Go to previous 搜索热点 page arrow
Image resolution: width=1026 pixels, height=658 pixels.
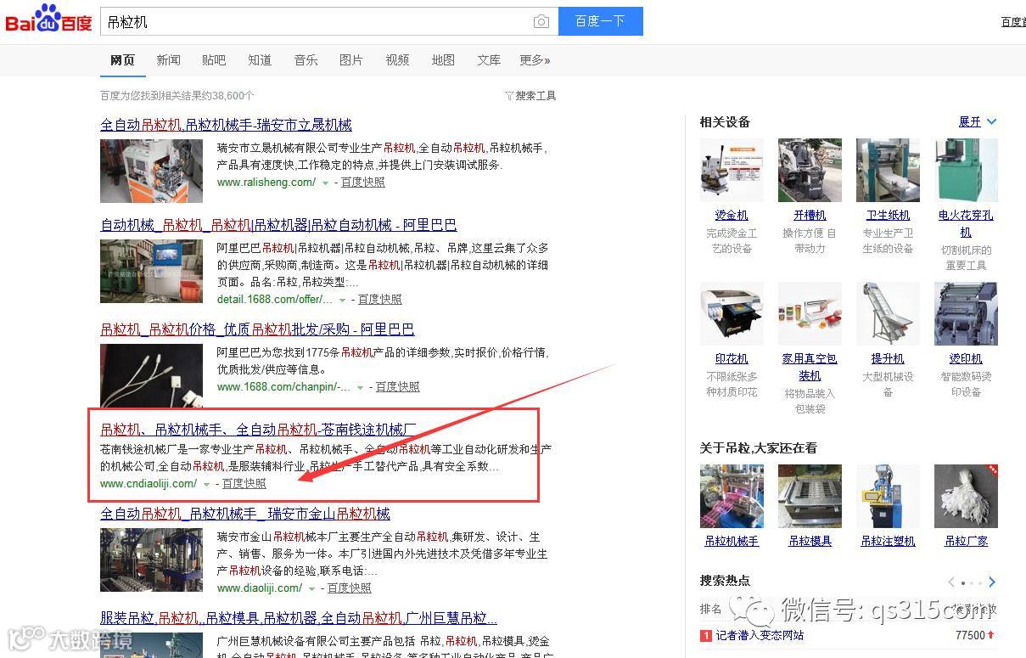pyautogui.click(x=951, y=582)
